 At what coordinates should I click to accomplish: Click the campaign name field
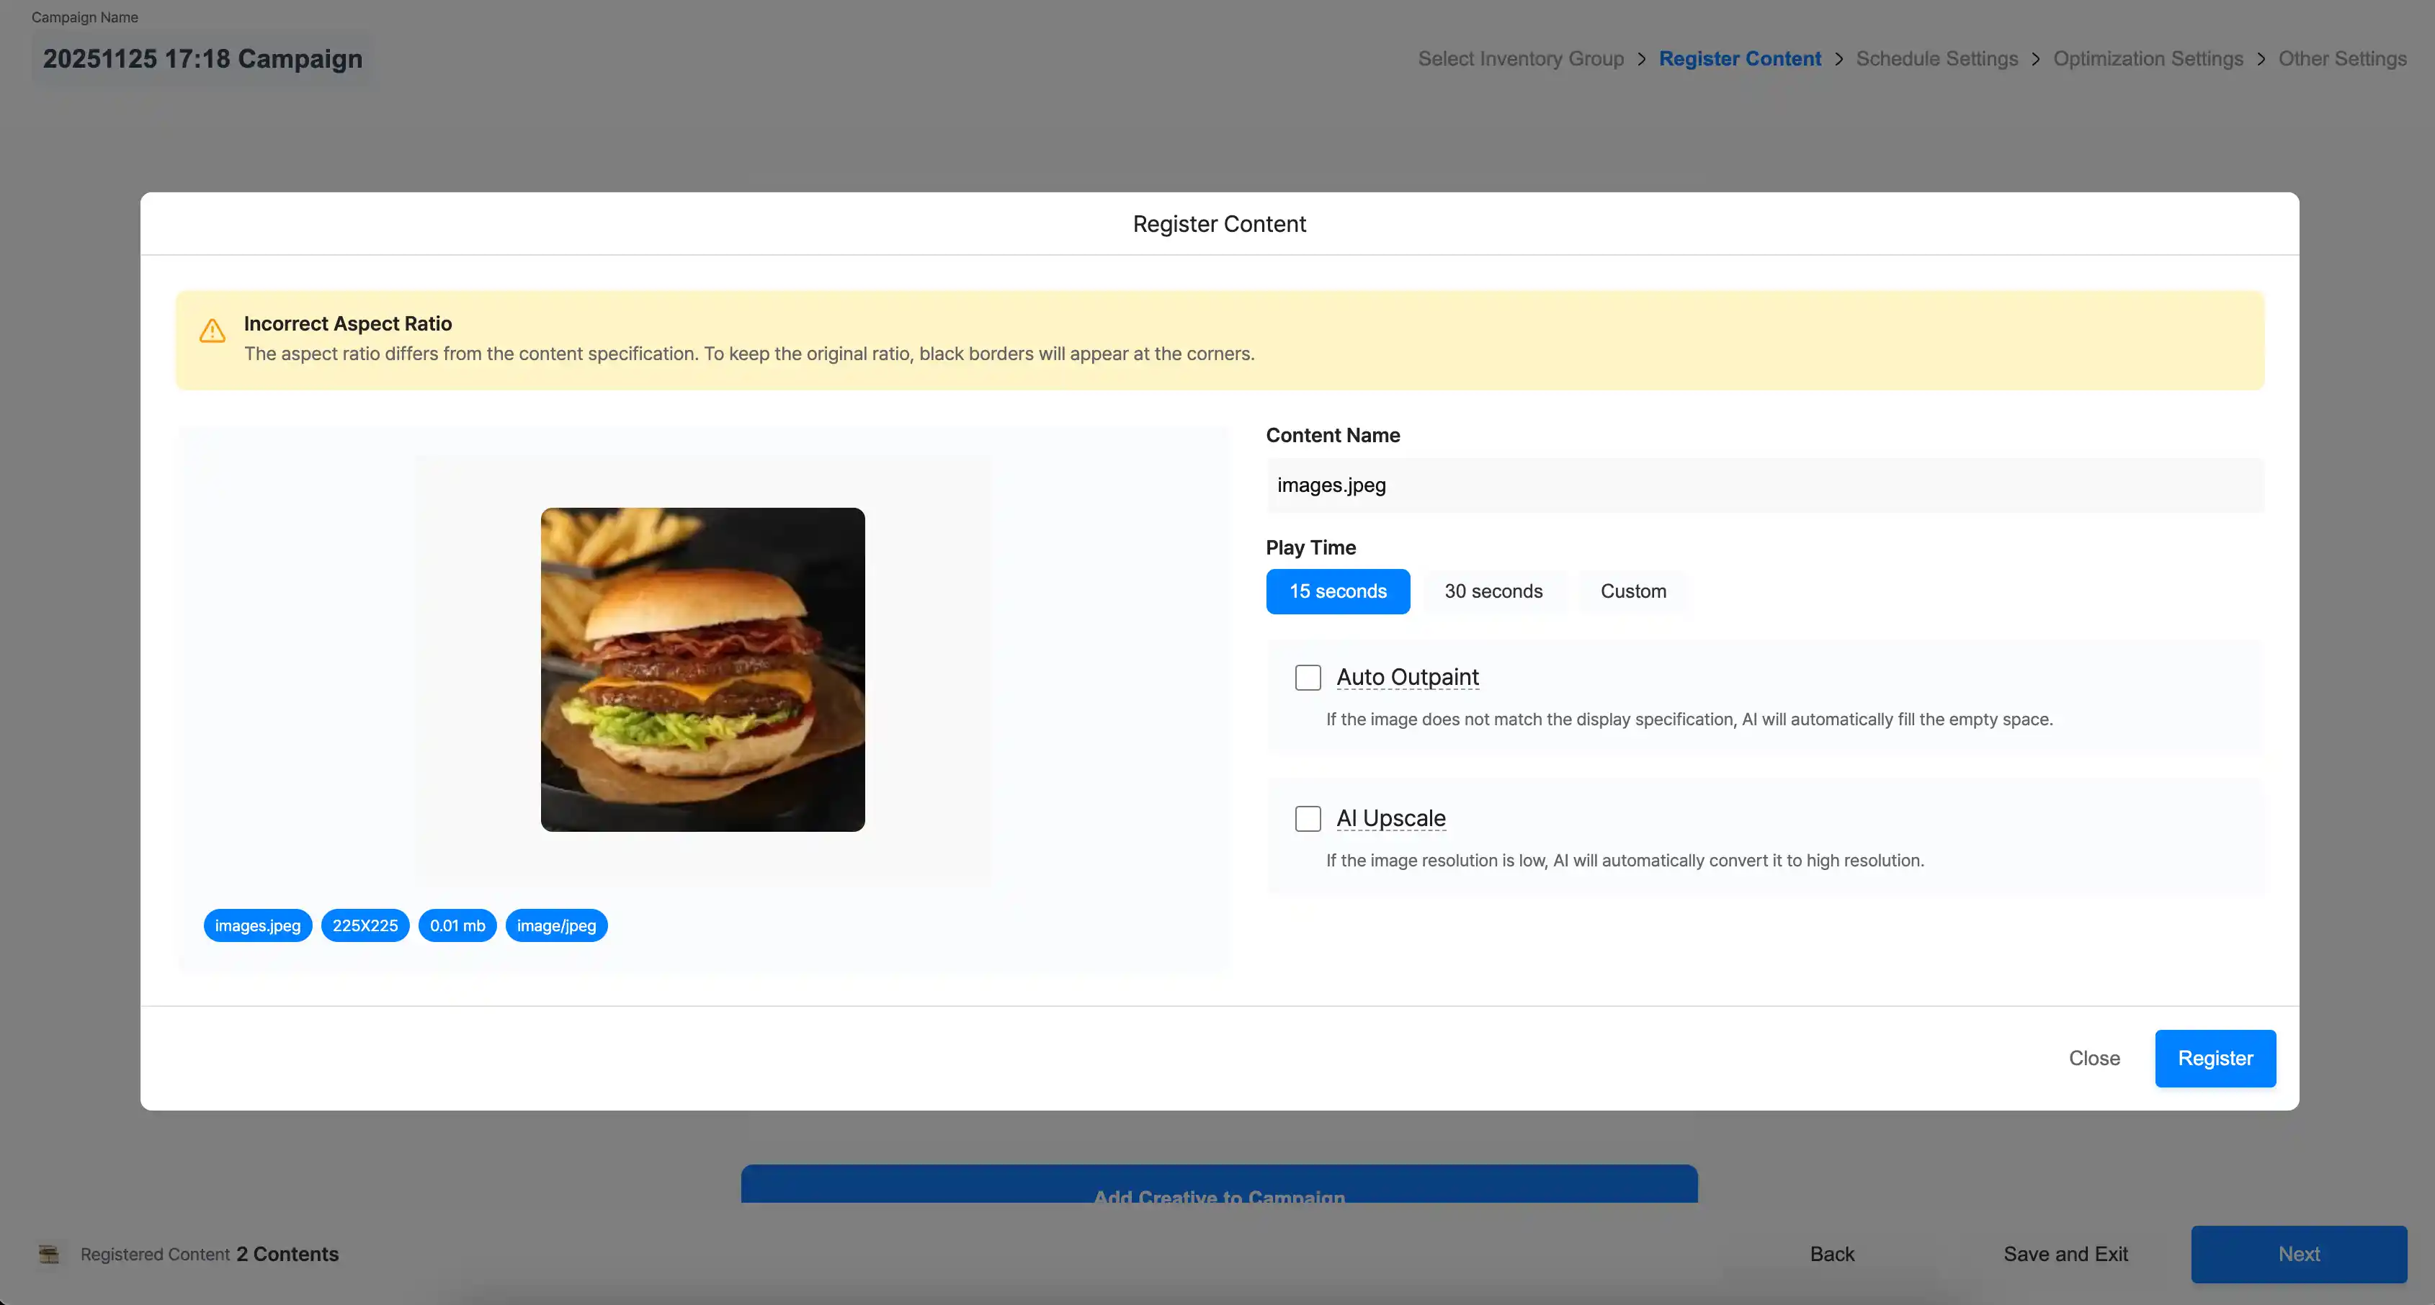202,58
